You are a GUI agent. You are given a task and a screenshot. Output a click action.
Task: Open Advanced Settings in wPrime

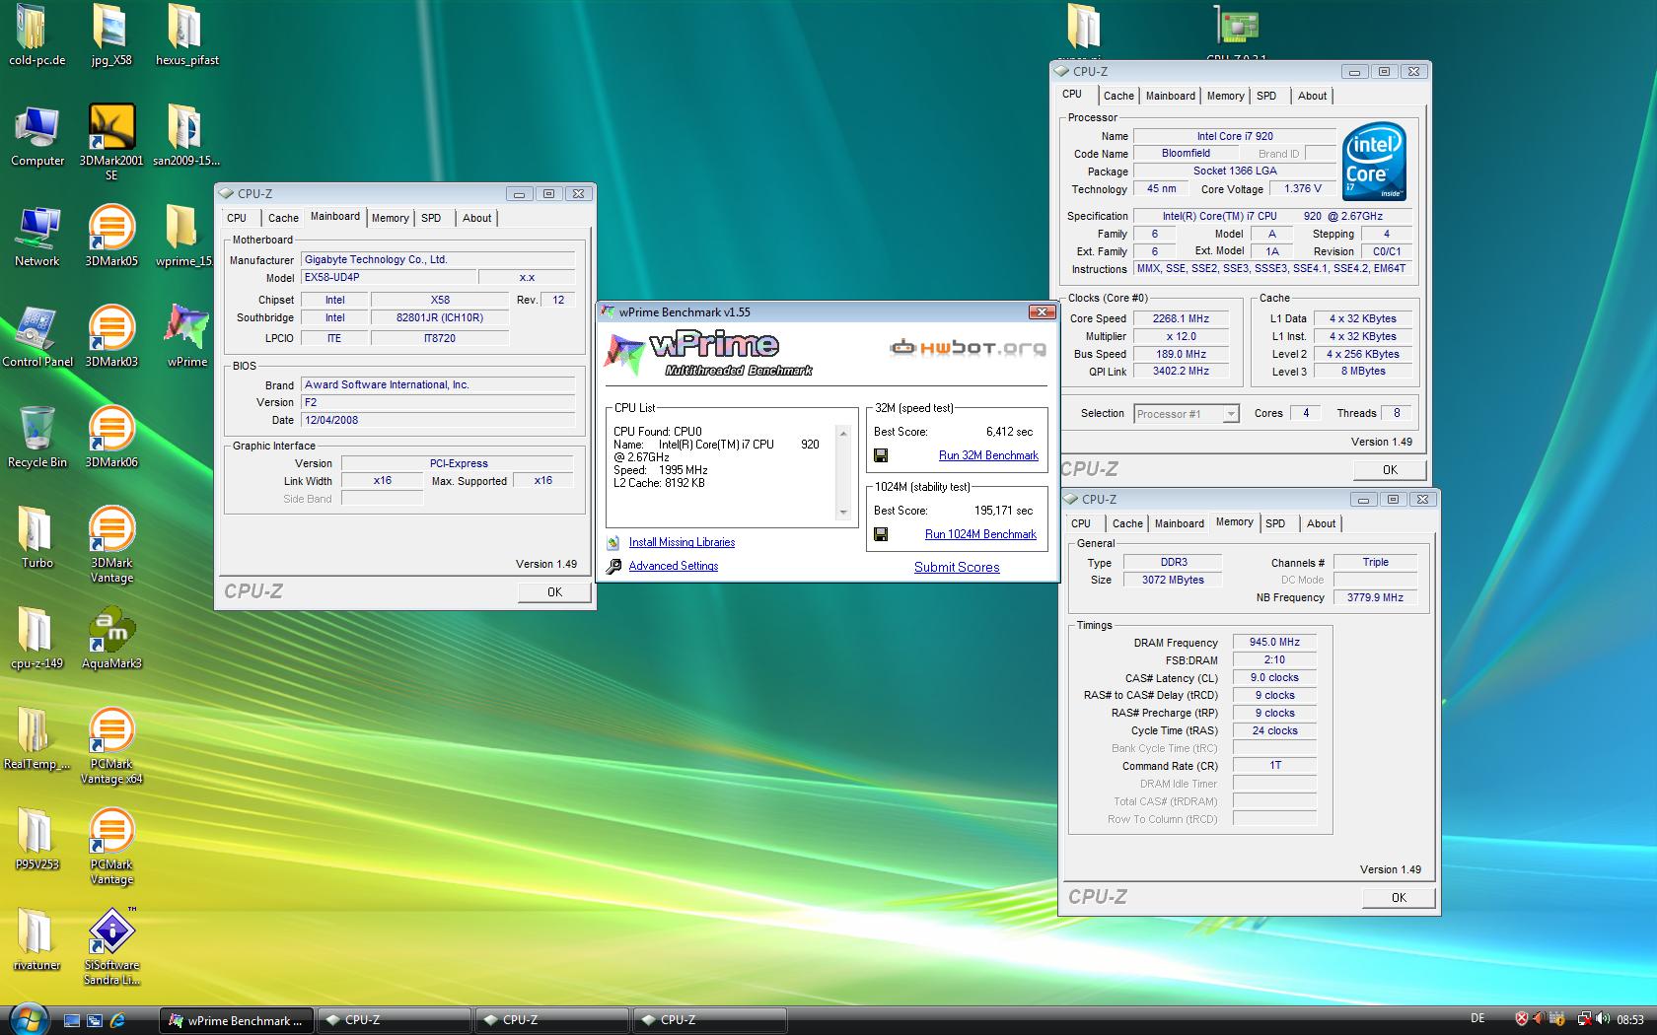[674, 566]
